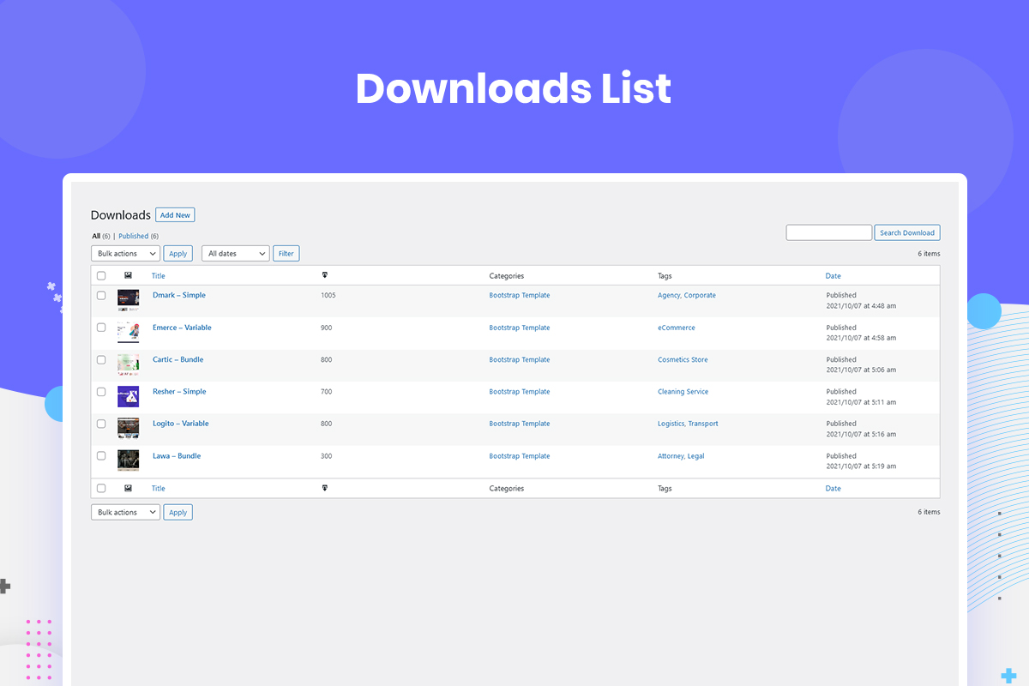Click the Agency tag link
Image resolution: width=1029 pixels, height=686 pixels.
(x=669, y=295)
